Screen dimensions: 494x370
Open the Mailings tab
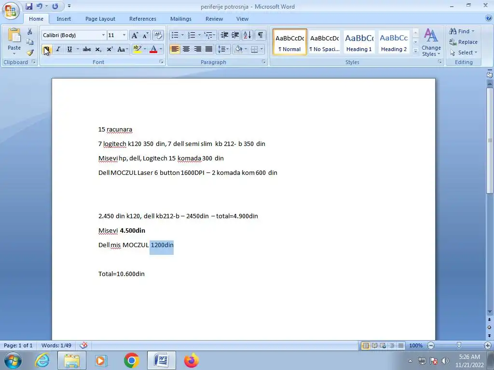tap(181, 19)
